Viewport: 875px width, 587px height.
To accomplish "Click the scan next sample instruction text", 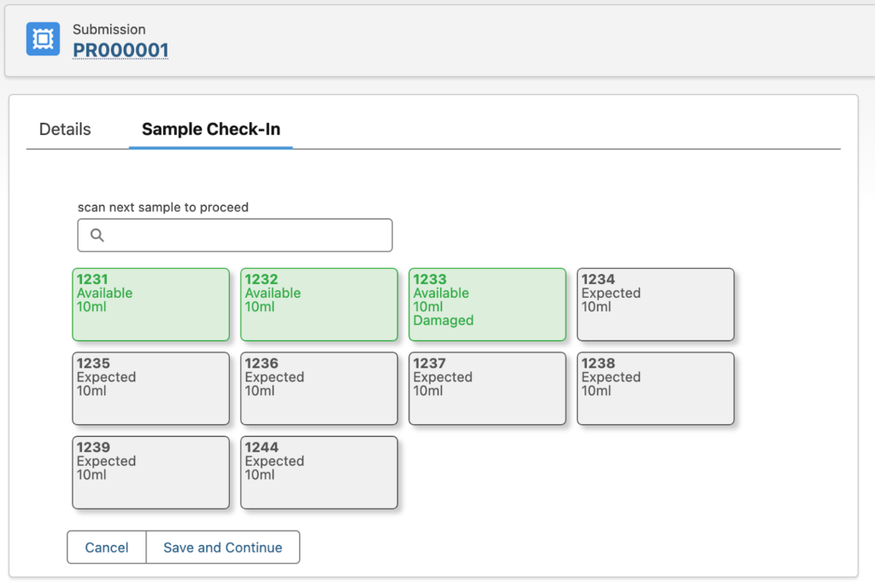I will pyautogui.click(x=162, y=206).
